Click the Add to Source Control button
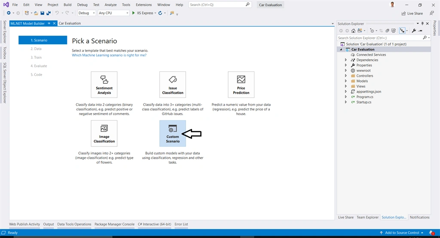Screen dimensions: 440x238 click(402, 233)
